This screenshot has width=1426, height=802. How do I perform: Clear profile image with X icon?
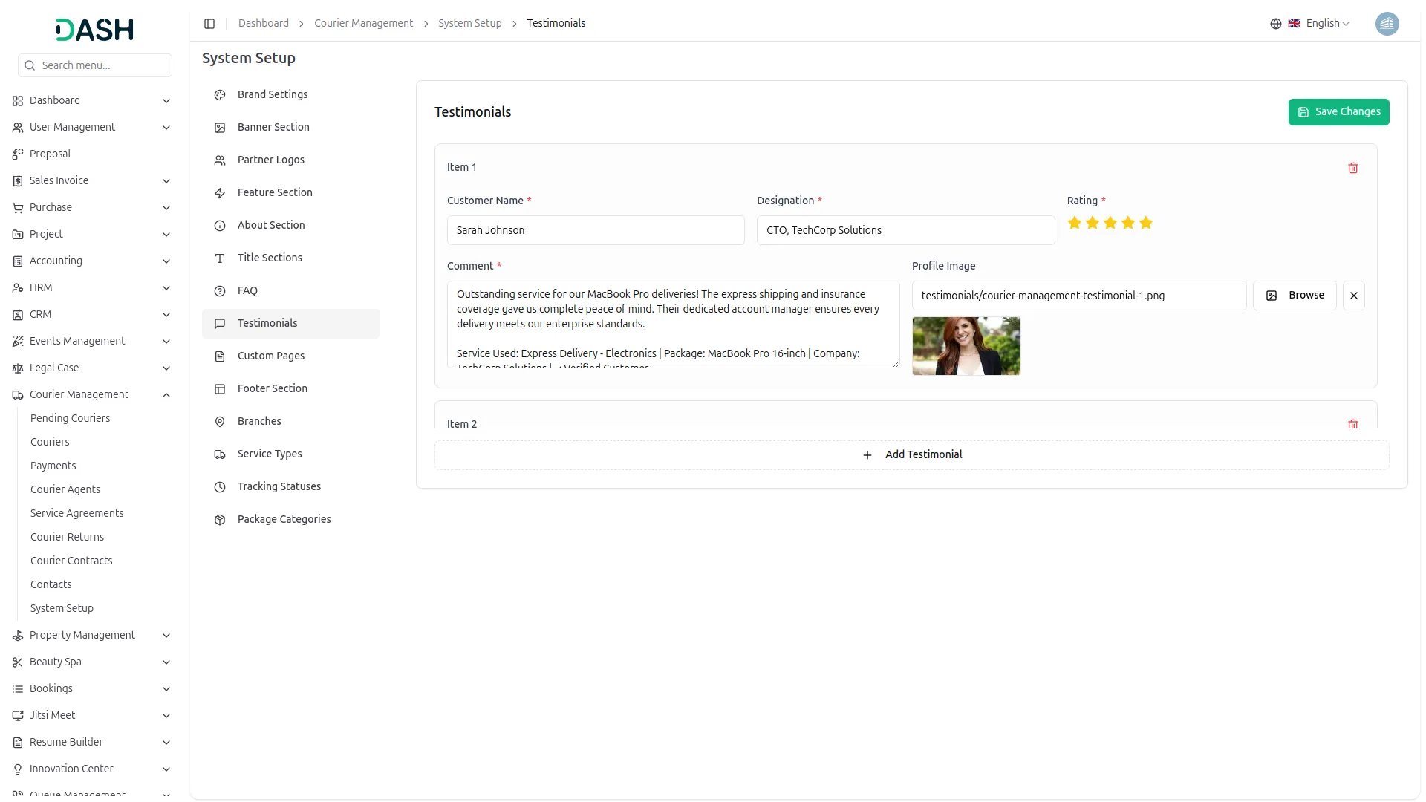1353,296
